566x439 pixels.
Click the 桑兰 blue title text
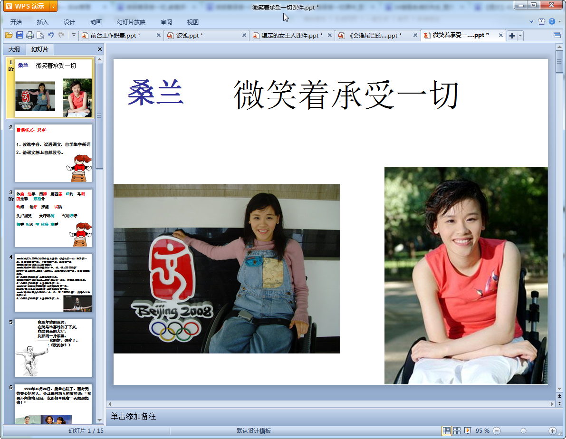point(155,93)
